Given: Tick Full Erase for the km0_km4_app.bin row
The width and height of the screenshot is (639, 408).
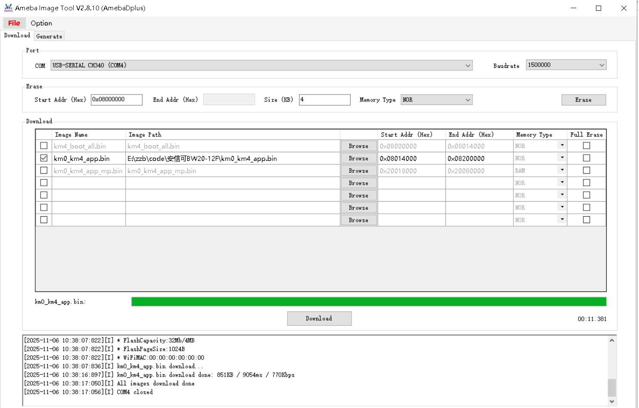Looking at the screenshot, I should tap(586, 158).
